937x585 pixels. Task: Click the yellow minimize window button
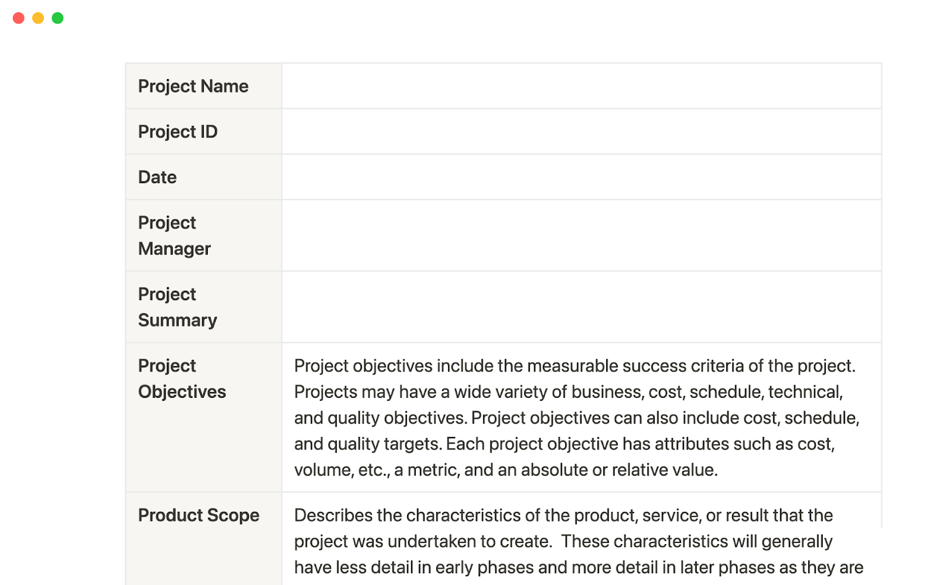point(37,18)
